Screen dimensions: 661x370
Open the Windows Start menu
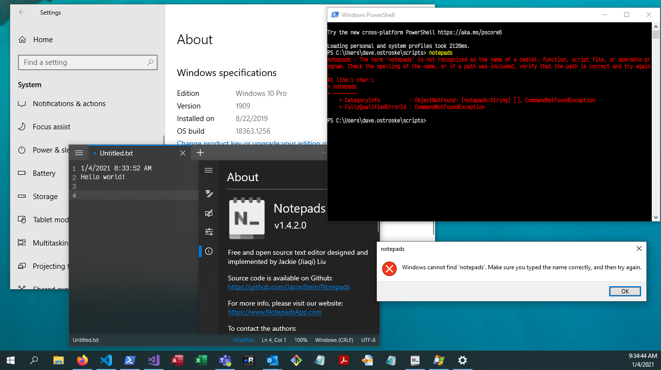(10, 360)
